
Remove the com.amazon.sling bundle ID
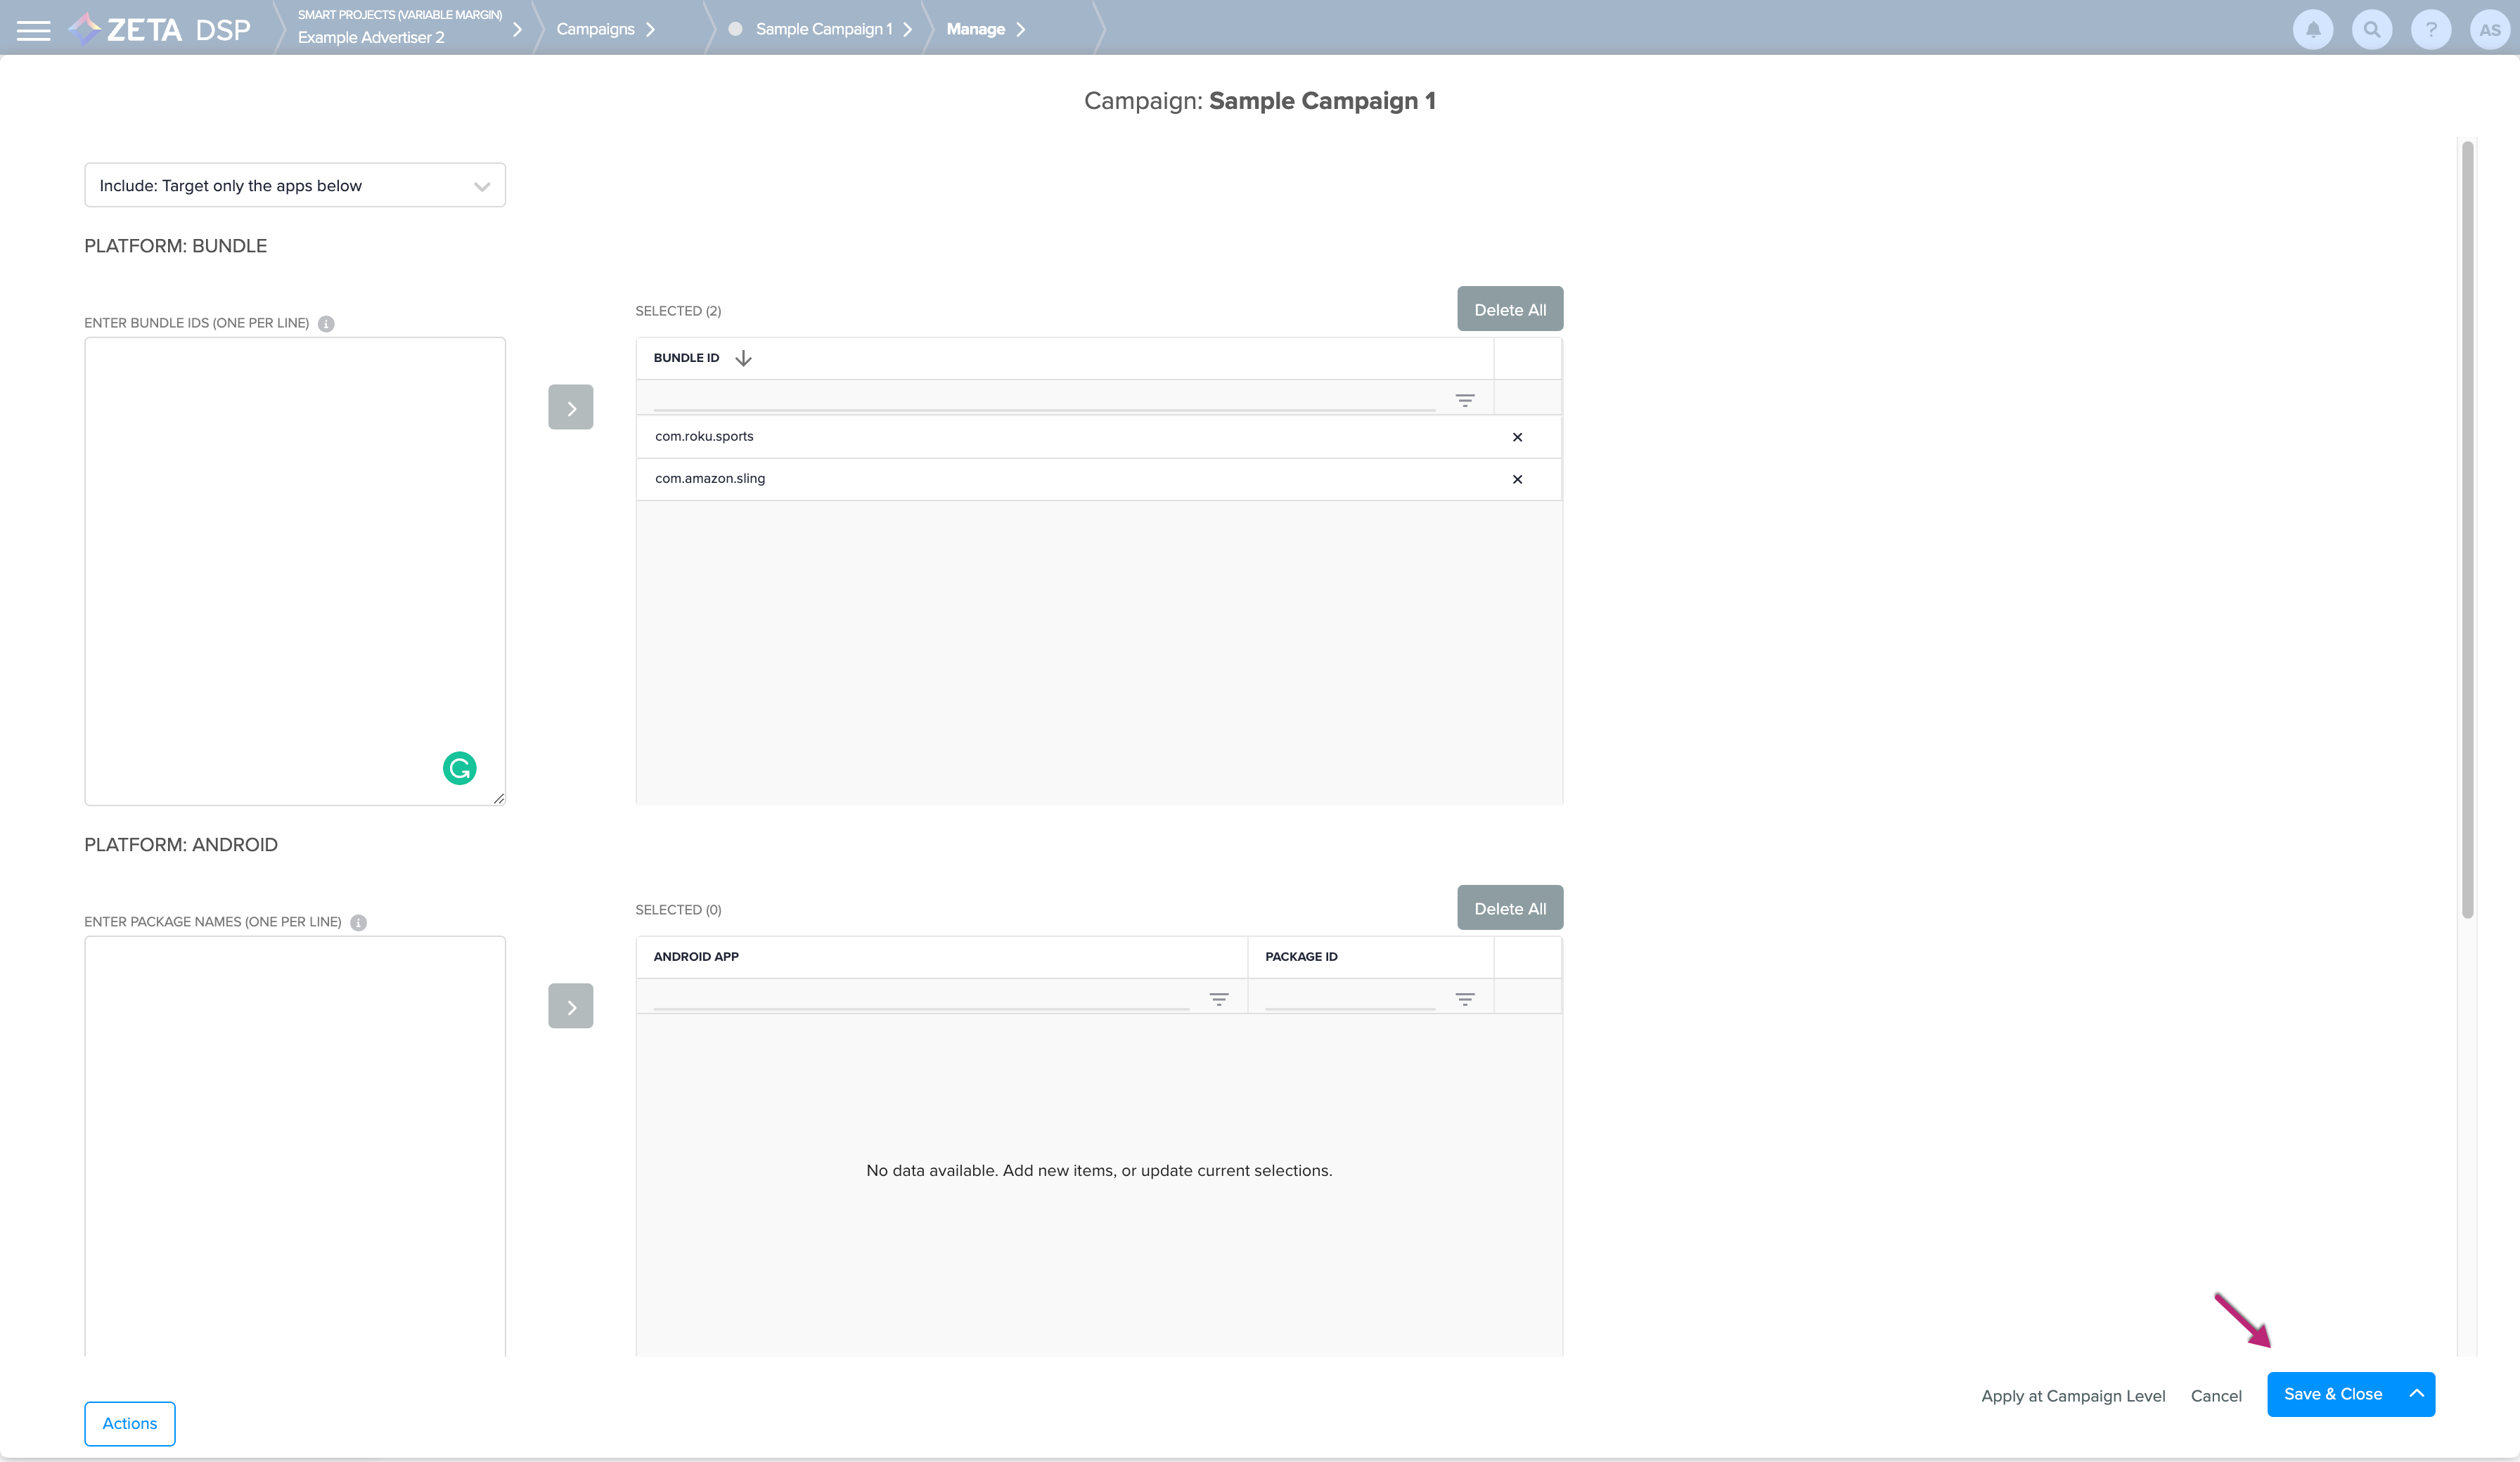pos(1517,479)
